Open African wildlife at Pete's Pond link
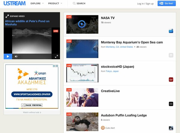180x133 pixels. pyautogui.click(x=27, y=23)
